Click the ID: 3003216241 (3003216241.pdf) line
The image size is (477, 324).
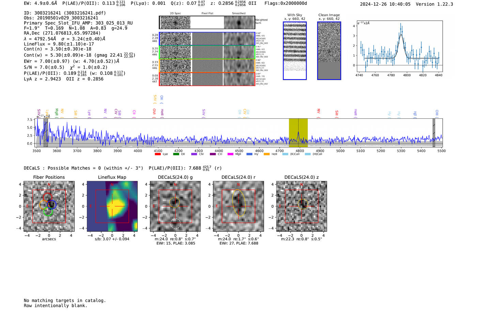65,13
